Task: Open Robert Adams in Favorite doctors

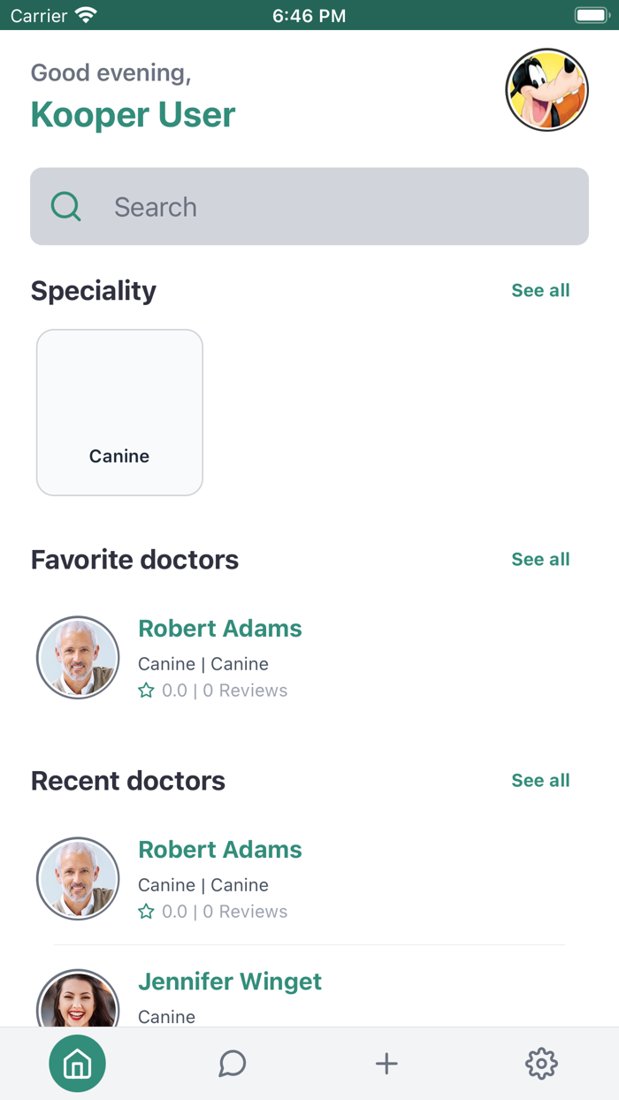Action: click(x=220, y=629)
